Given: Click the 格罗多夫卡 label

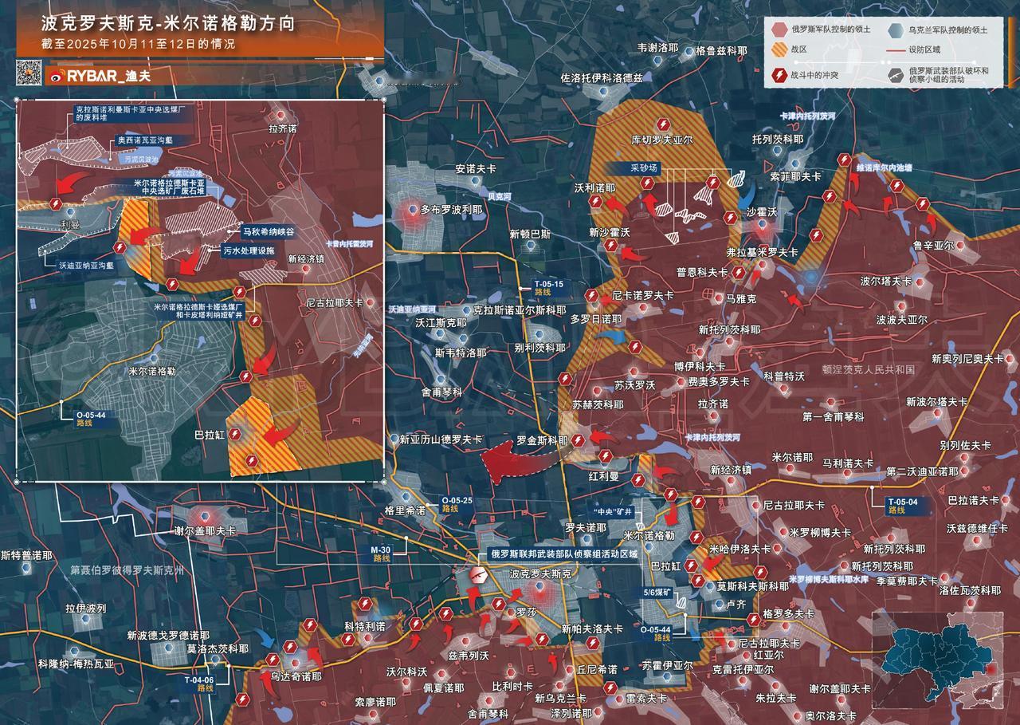Looking at the screenshot, I should (789, 614).
